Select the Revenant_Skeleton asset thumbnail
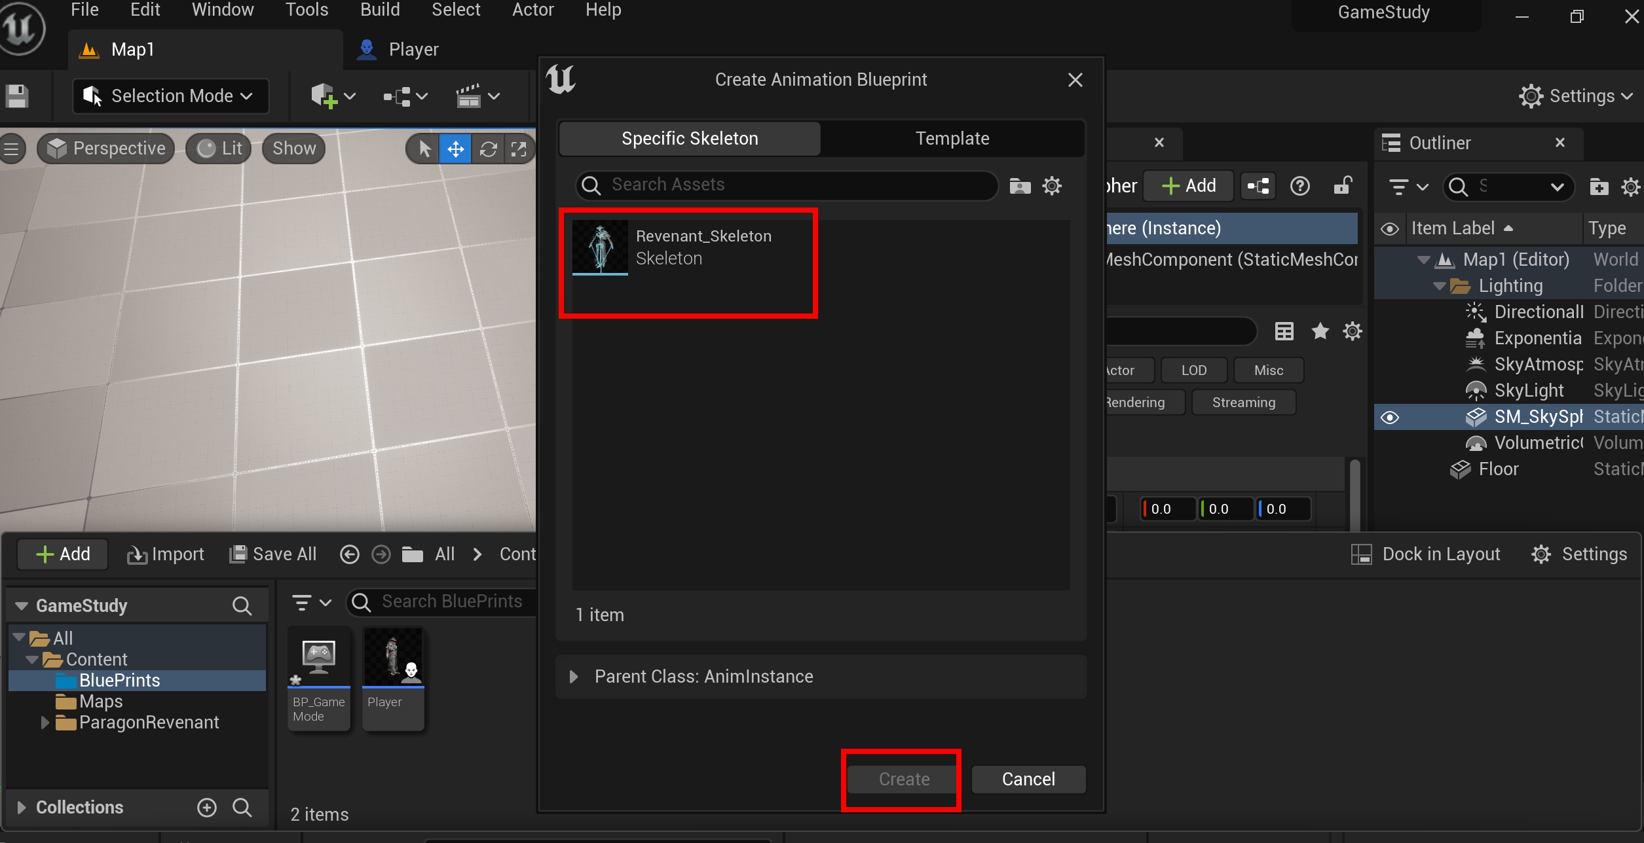This screenshot has height=843, width=1644. pos(600,247)
